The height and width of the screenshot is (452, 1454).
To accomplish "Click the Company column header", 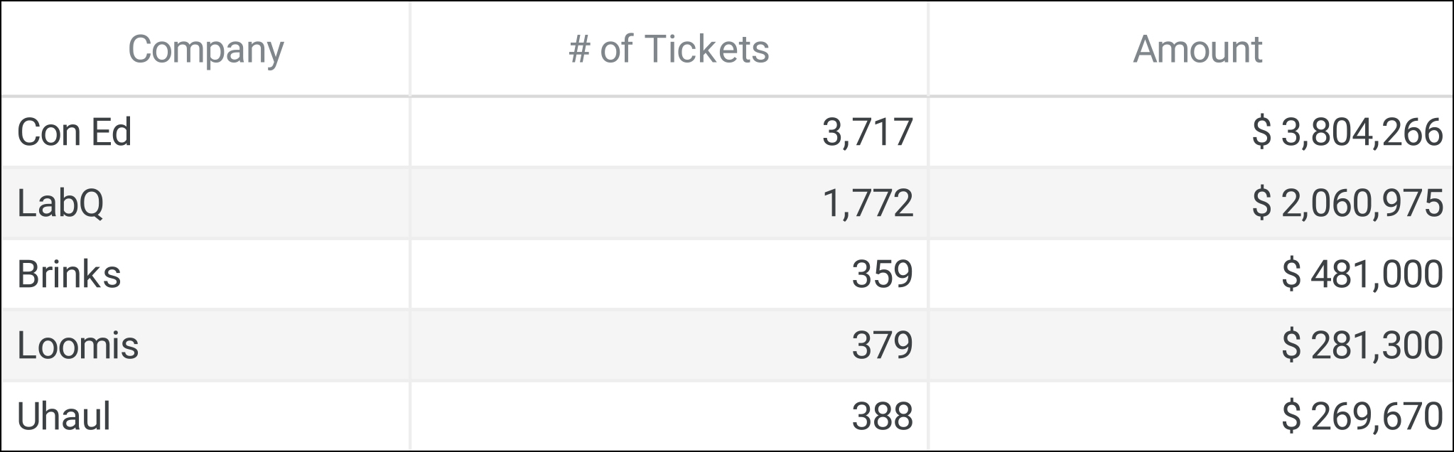I will coord(205,50).
